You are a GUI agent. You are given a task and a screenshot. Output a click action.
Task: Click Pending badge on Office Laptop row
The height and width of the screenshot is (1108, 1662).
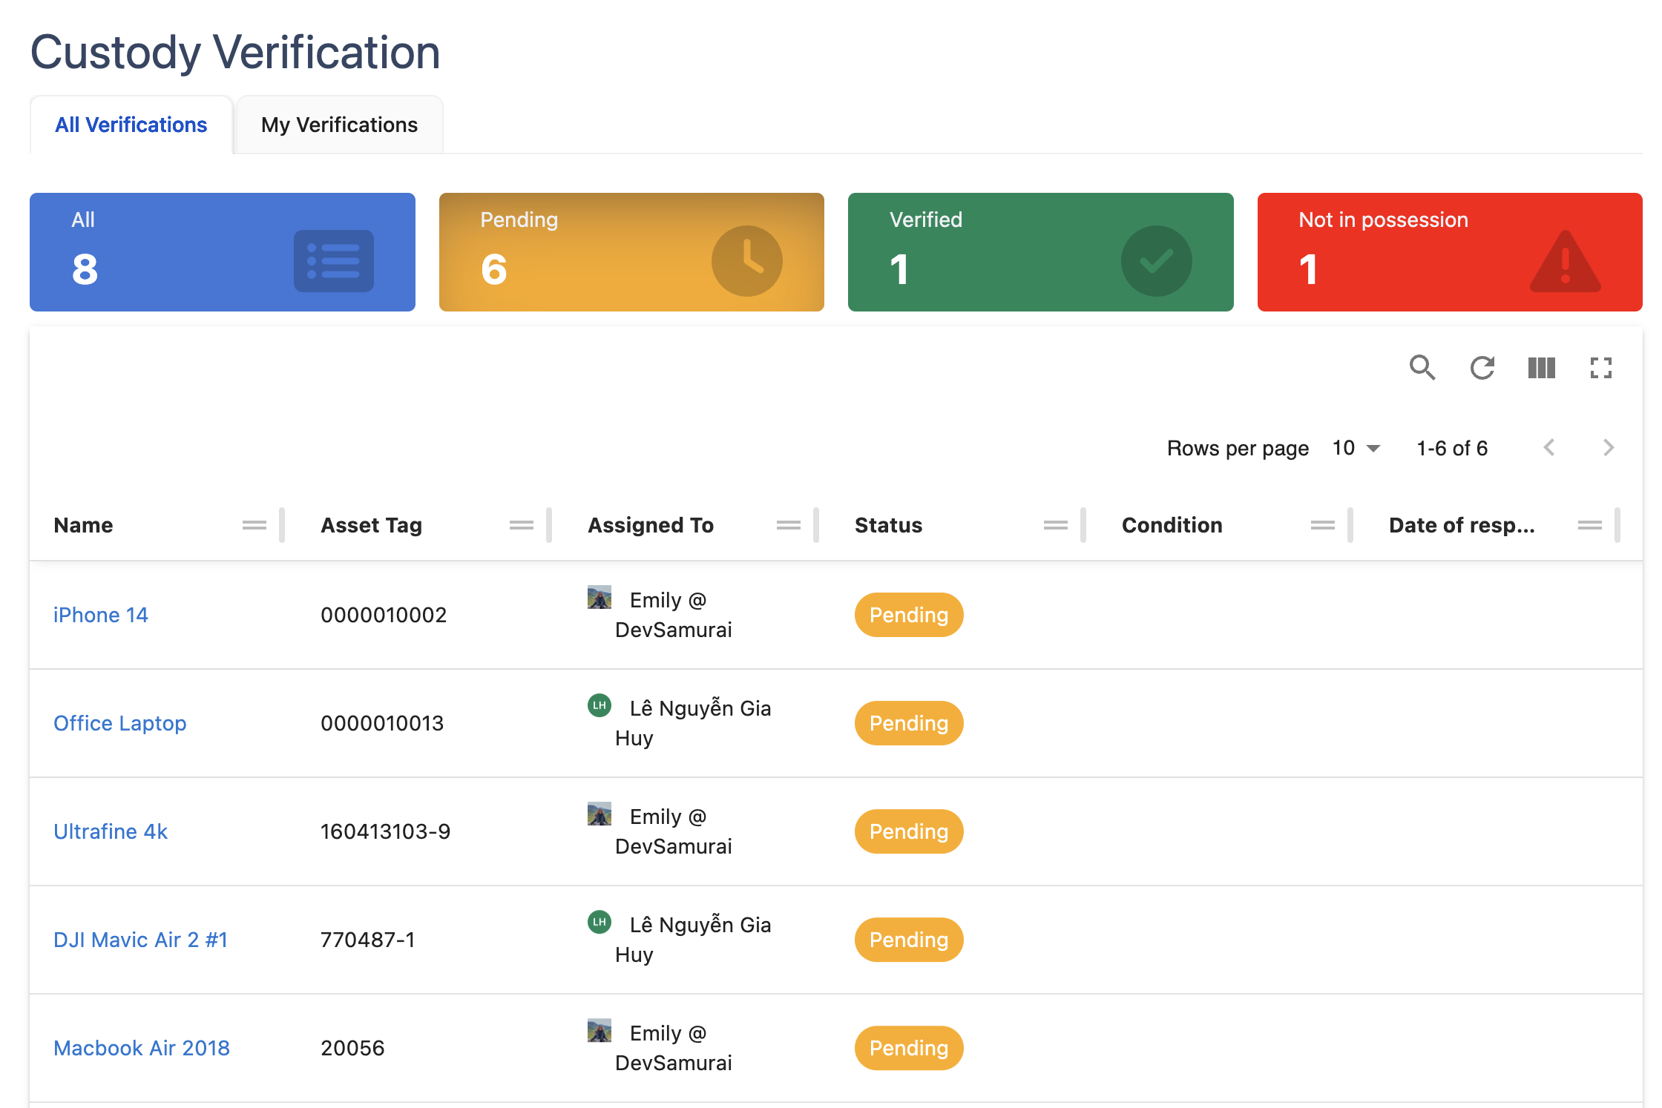tap(908, 723)
